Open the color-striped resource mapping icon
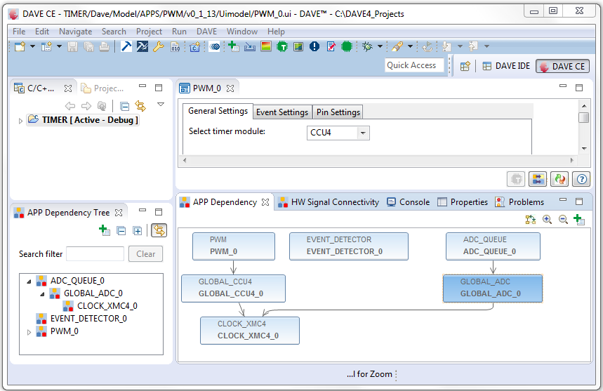 (x=266, y=47)
